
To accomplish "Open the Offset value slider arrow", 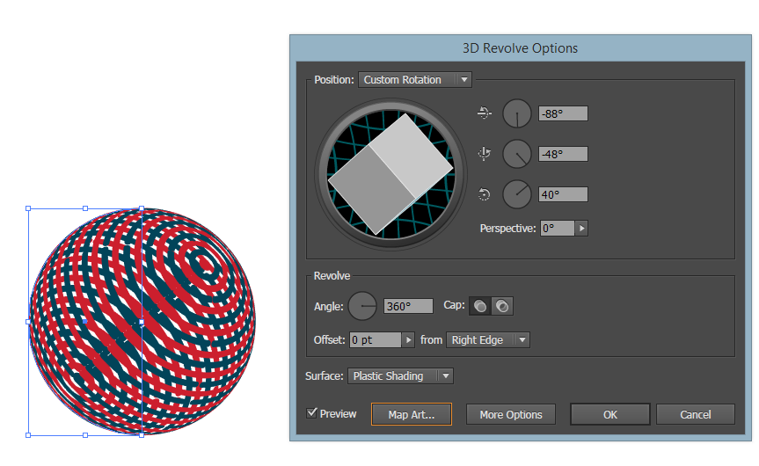I will [x=408, y=339].
